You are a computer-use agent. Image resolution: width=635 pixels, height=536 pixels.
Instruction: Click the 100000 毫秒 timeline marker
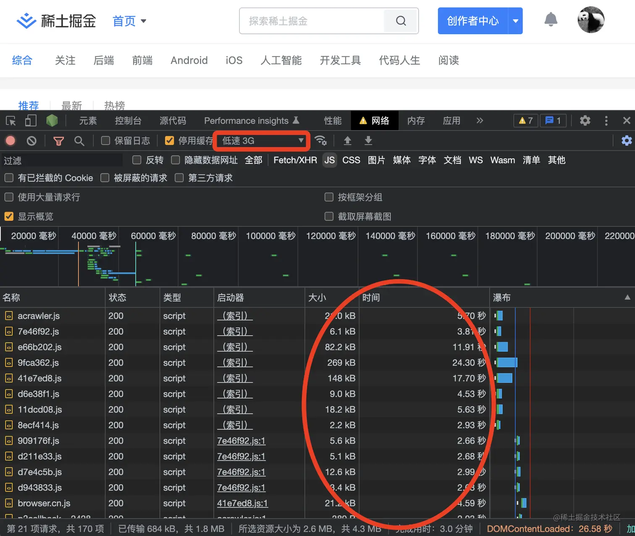[x=271, y=236]
